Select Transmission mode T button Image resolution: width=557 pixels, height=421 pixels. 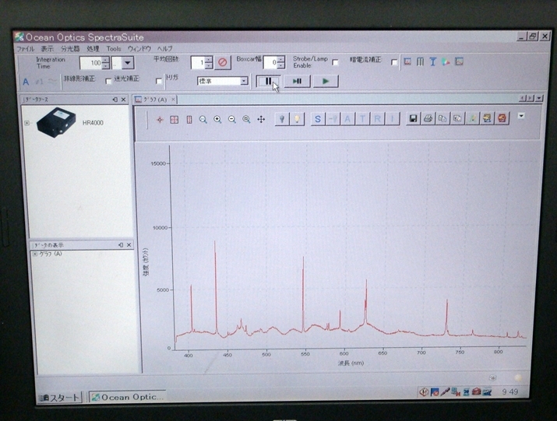click(363, 119)
